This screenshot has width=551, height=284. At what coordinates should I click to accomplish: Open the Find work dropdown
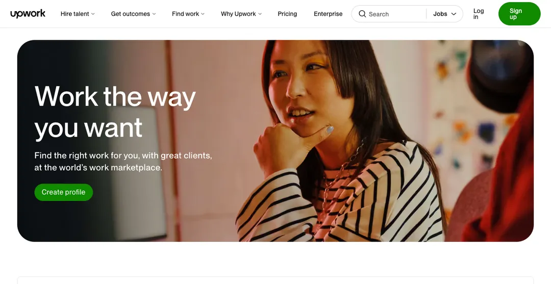coord(188,14)
